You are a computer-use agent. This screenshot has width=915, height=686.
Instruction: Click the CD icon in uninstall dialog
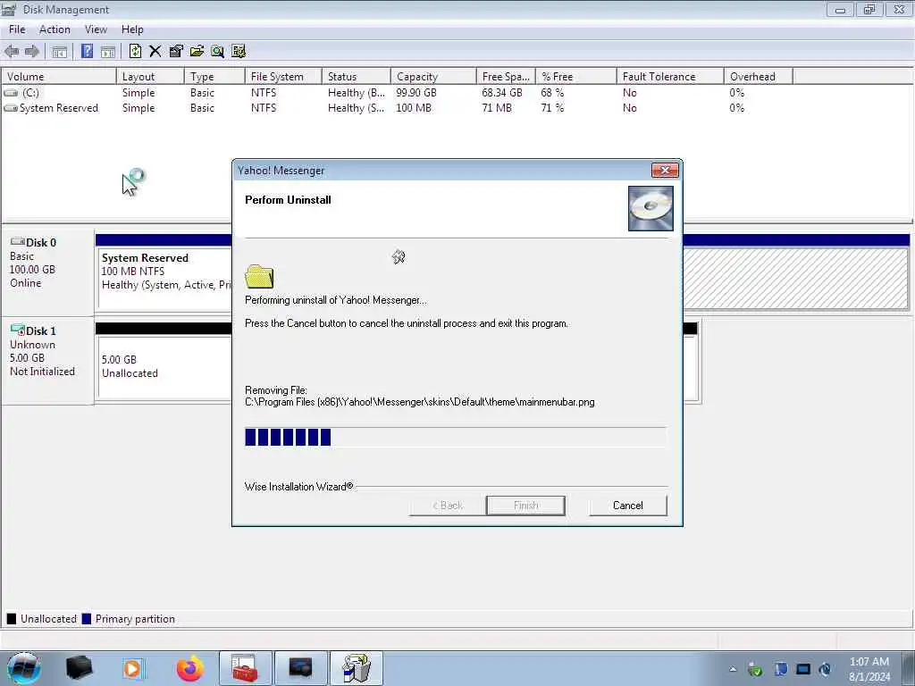[651, 208]
